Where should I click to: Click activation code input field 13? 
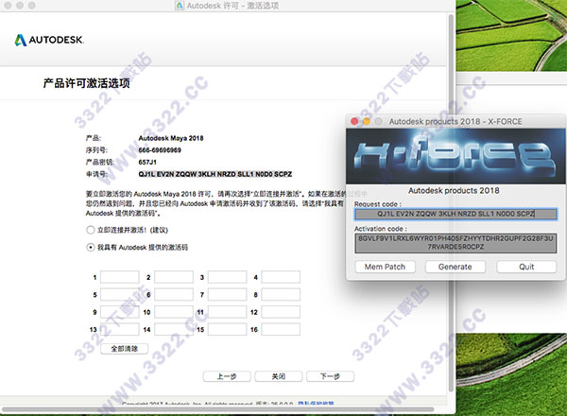120,329
